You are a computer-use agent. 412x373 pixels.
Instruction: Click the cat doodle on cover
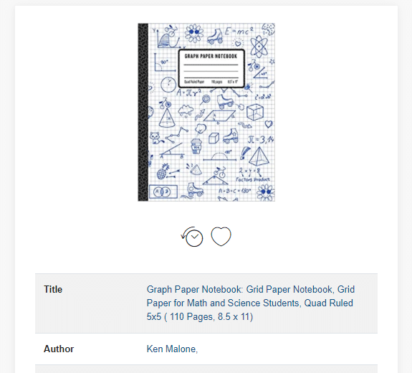point(155,138)
